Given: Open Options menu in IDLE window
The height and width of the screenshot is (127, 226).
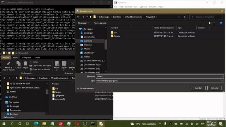Looking at the screenshot, I should coord(143,7).
